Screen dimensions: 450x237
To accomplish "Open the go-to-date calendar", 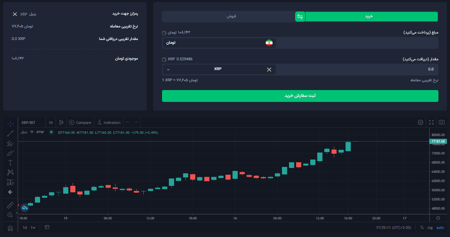I will point(47,228).
